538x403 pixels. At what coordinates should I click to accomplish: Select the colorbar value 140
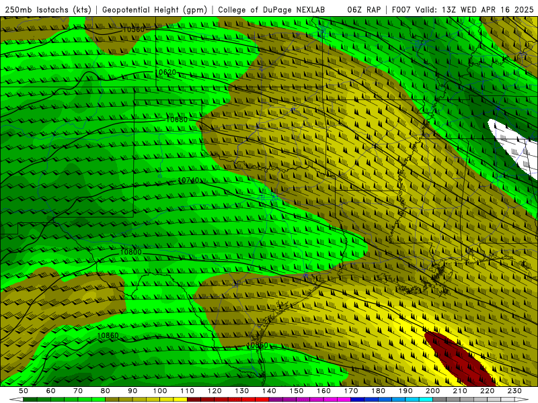[269, 391]
